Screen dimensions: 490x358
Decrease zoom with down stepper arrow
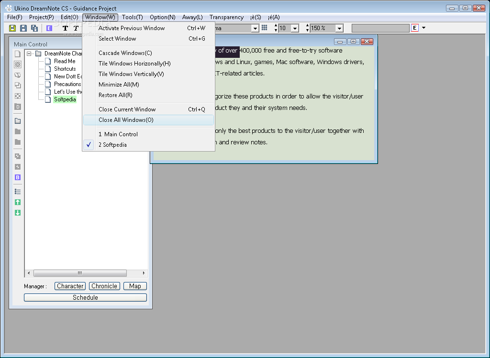pos(308,30)
